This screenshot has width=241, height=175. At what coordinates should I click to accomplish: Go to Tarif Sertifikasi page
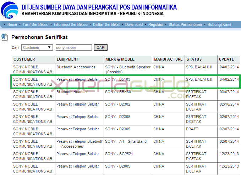pos(35,24)
